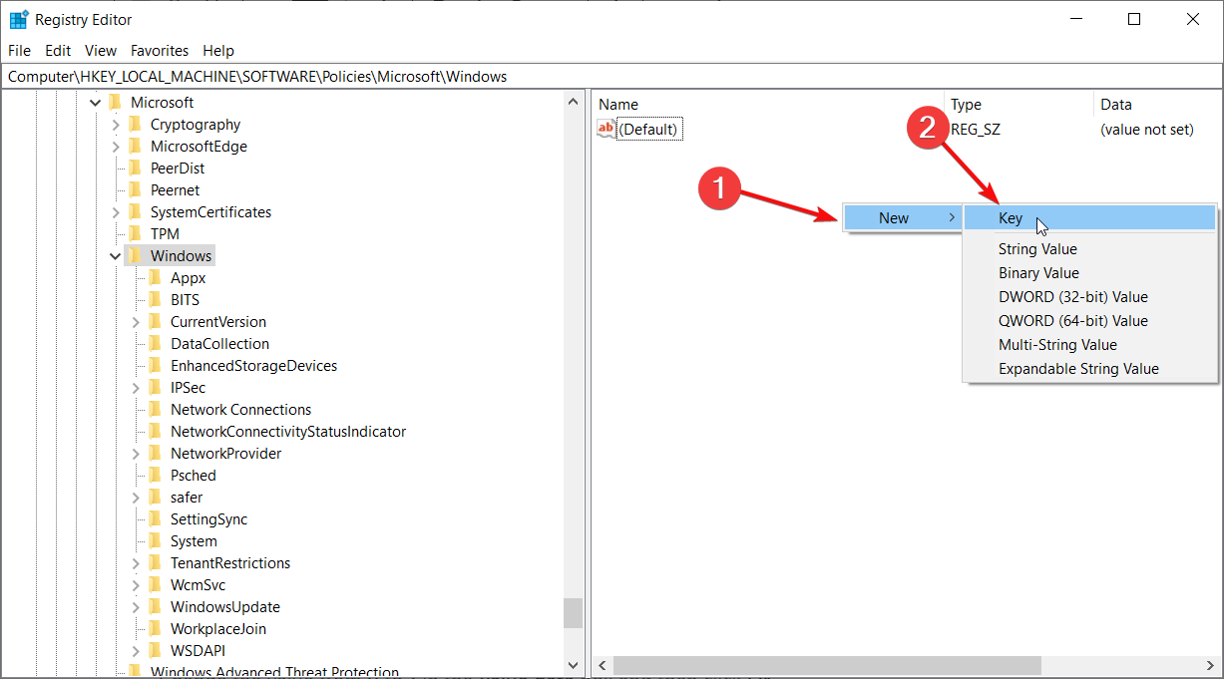Click the TenantRestrictions folder icon

155,563
